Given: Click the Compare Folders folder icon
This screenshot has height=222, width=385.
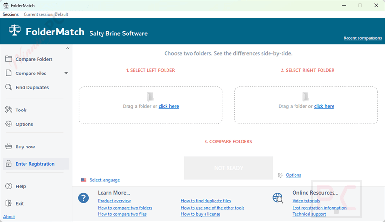Looking at the screenshot, I should [9, 59].
